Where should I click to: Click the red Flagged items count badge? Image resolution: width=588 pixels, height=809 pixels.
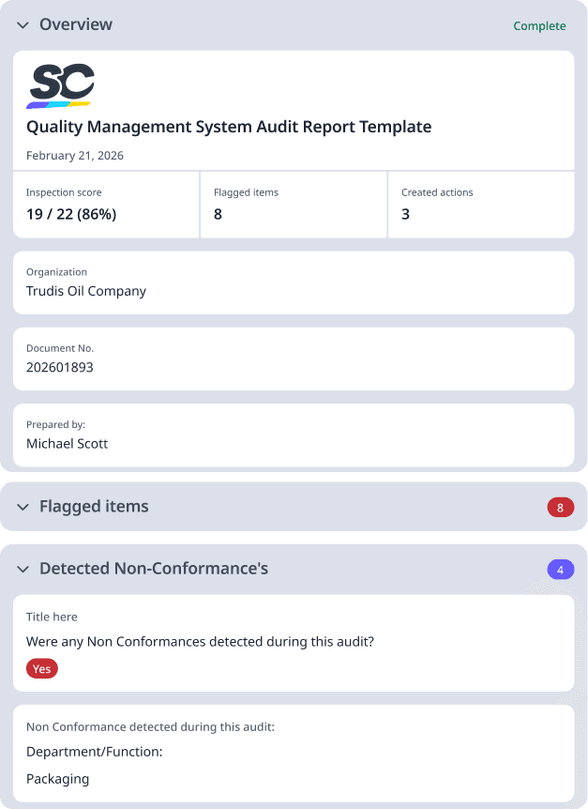pos(560,507)
